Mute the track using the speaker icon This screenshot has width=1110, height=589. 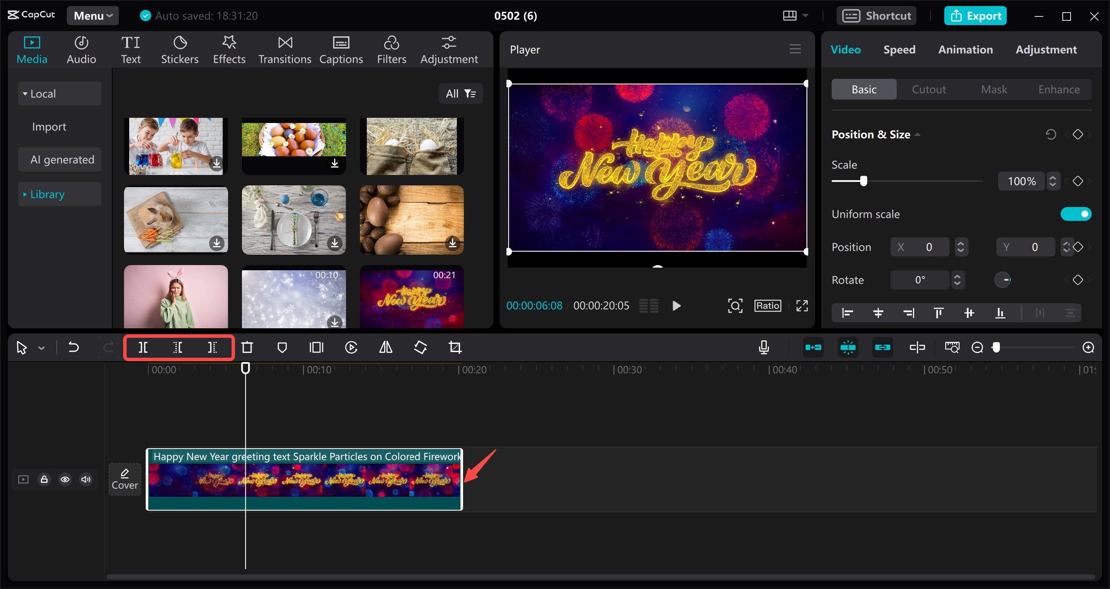tap(85, 479)
